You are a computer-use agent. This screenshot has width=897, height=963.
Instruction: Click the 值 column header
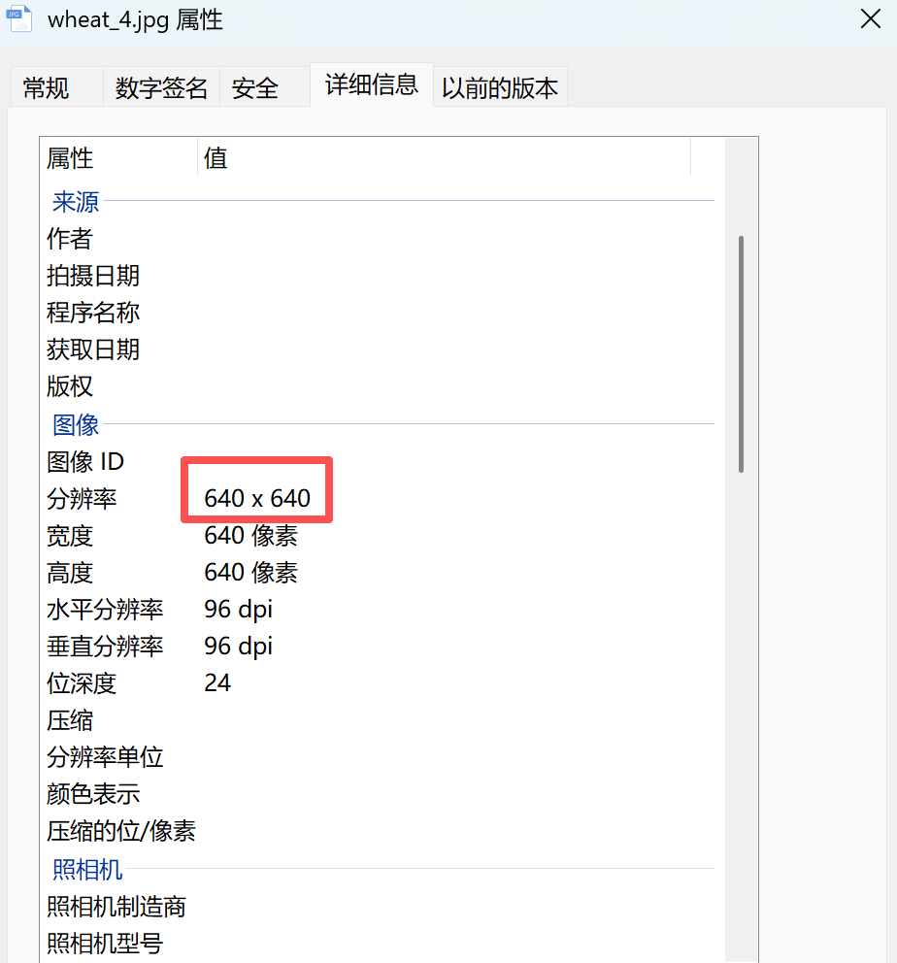point(445,158)
